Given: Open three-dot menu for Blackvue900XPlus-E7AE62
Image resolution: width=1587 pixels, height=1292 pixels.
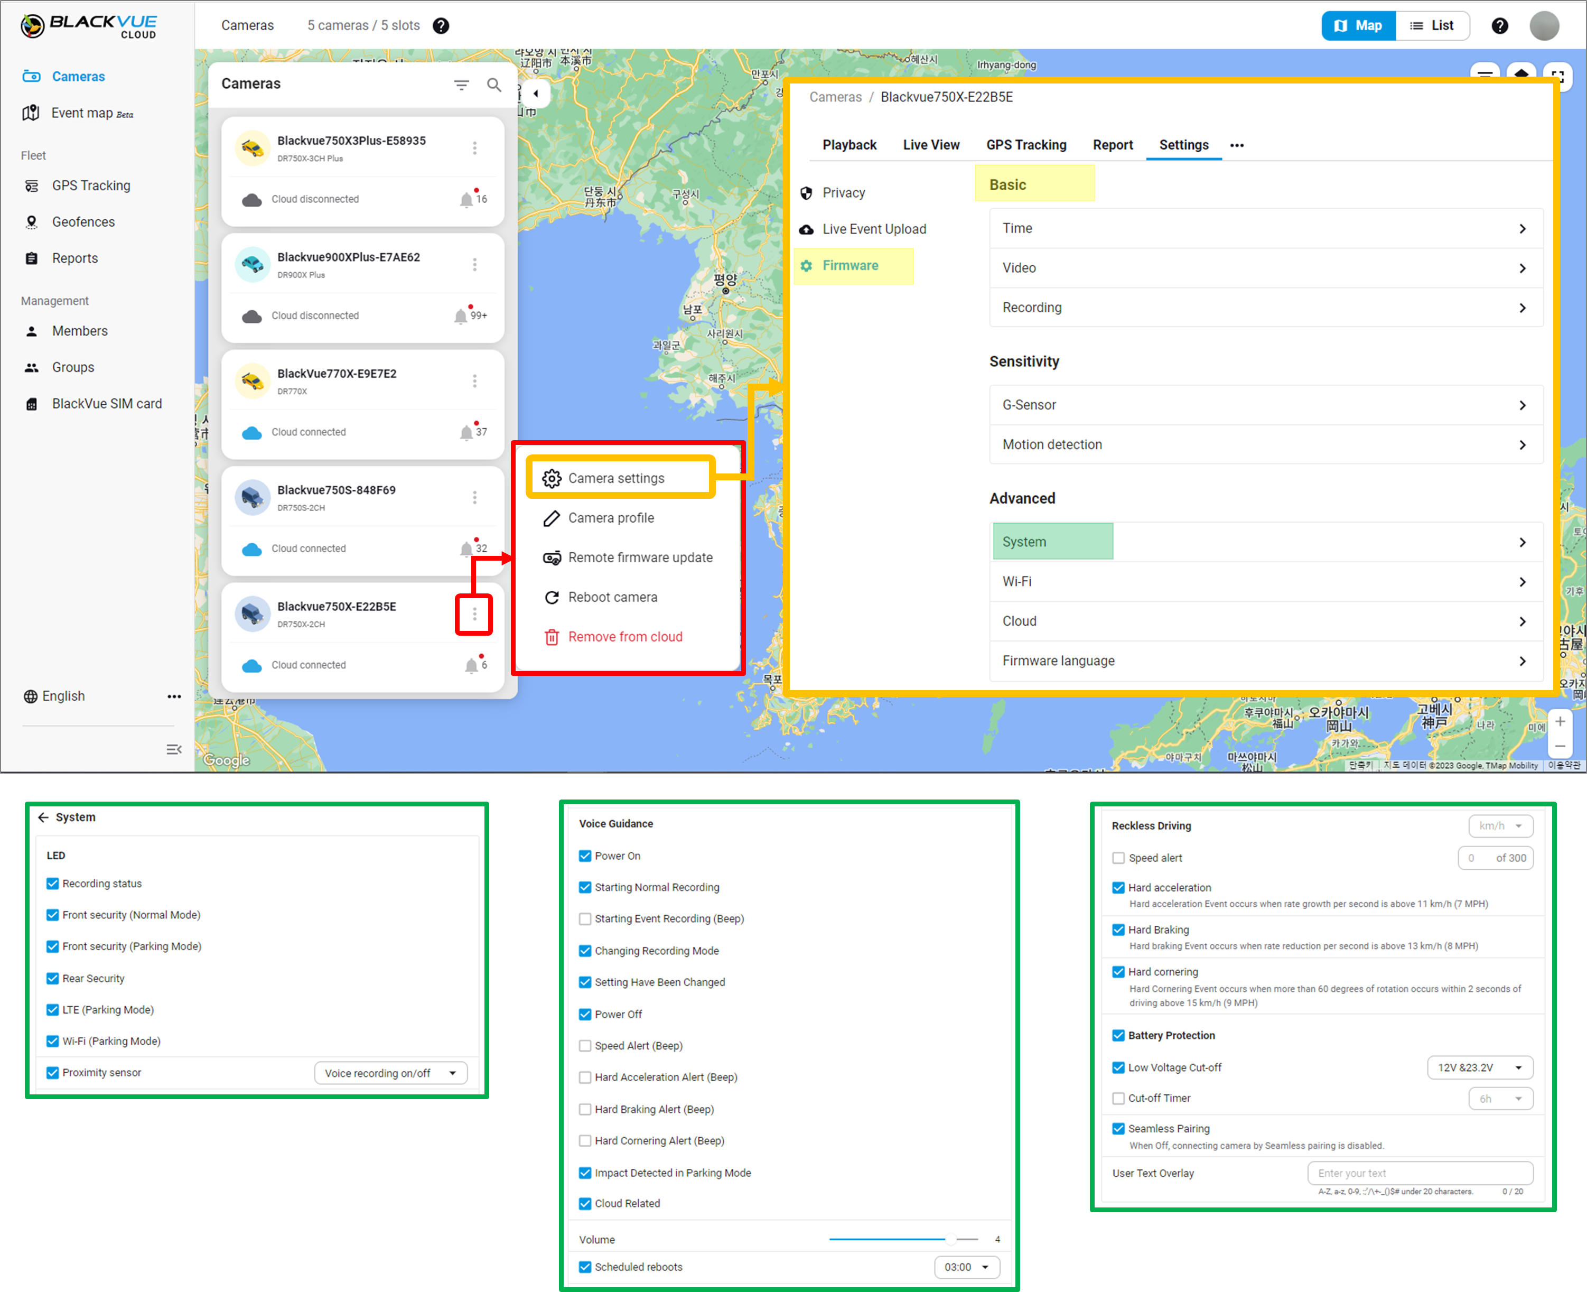Looking at the screenshot, I should (x=475, y=264).
